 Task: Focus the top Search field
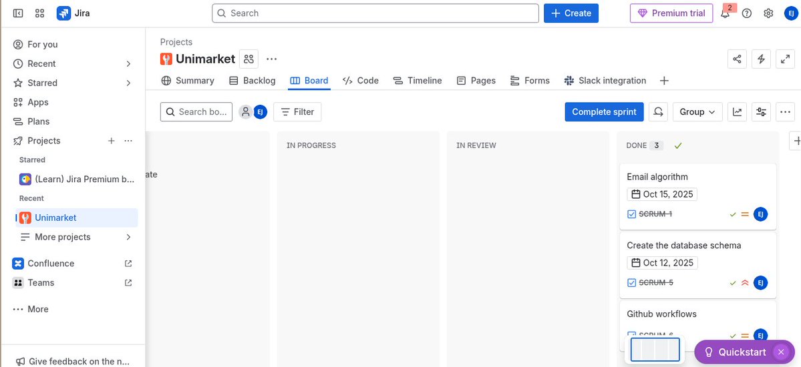point(375,13)
